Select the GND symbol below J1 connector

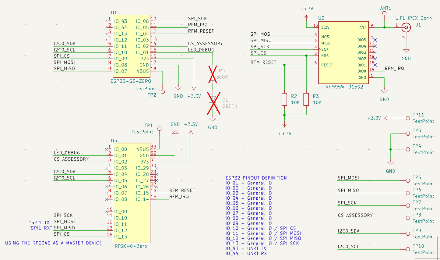click(406, 51)
